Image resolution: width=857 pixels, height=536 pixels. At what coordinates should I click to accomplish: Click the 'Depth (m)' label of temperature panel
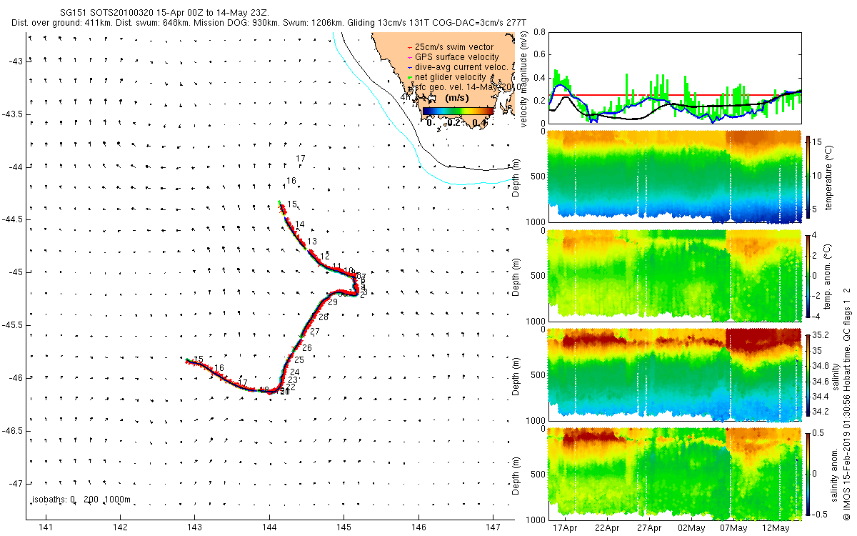point(515,177)
